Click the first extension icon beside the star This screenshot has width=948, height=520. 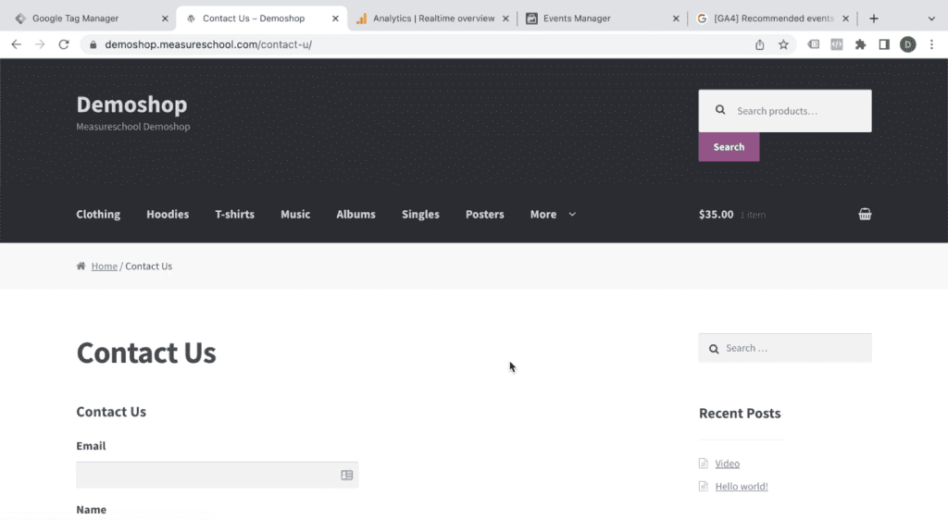coord(814,44)
